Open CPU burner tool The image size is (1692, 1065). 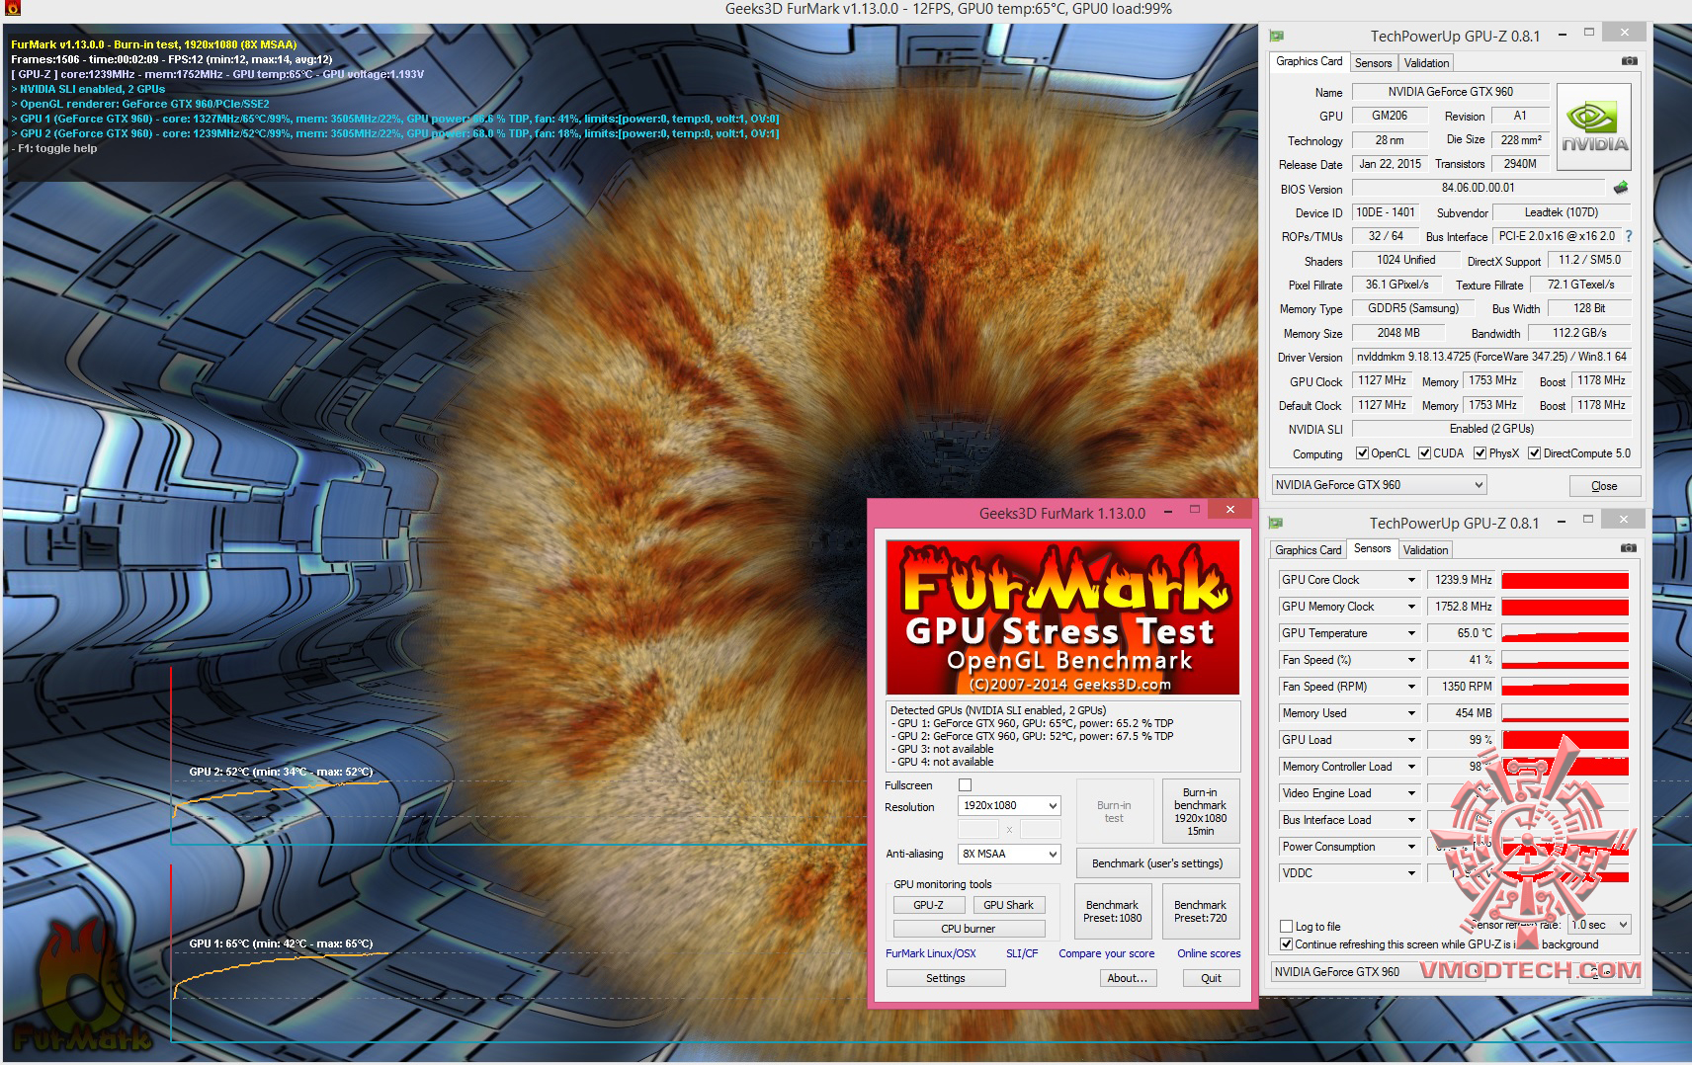click(969, 929)
